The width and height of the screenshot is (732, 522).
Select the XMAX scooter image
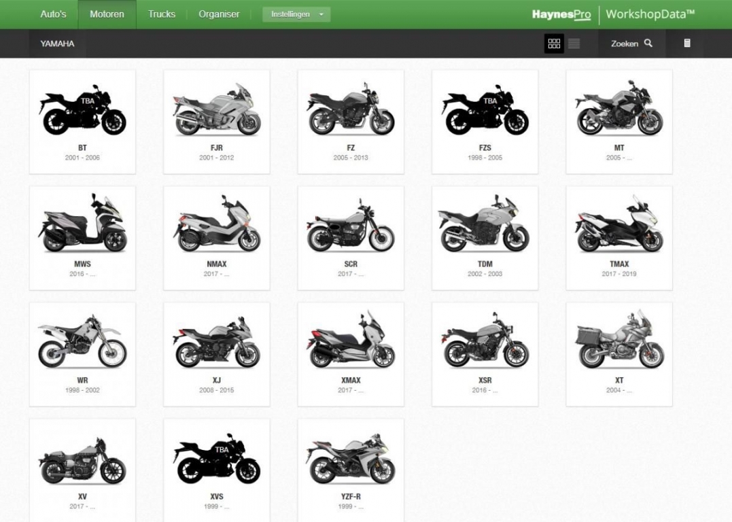(x=351, y=339)
